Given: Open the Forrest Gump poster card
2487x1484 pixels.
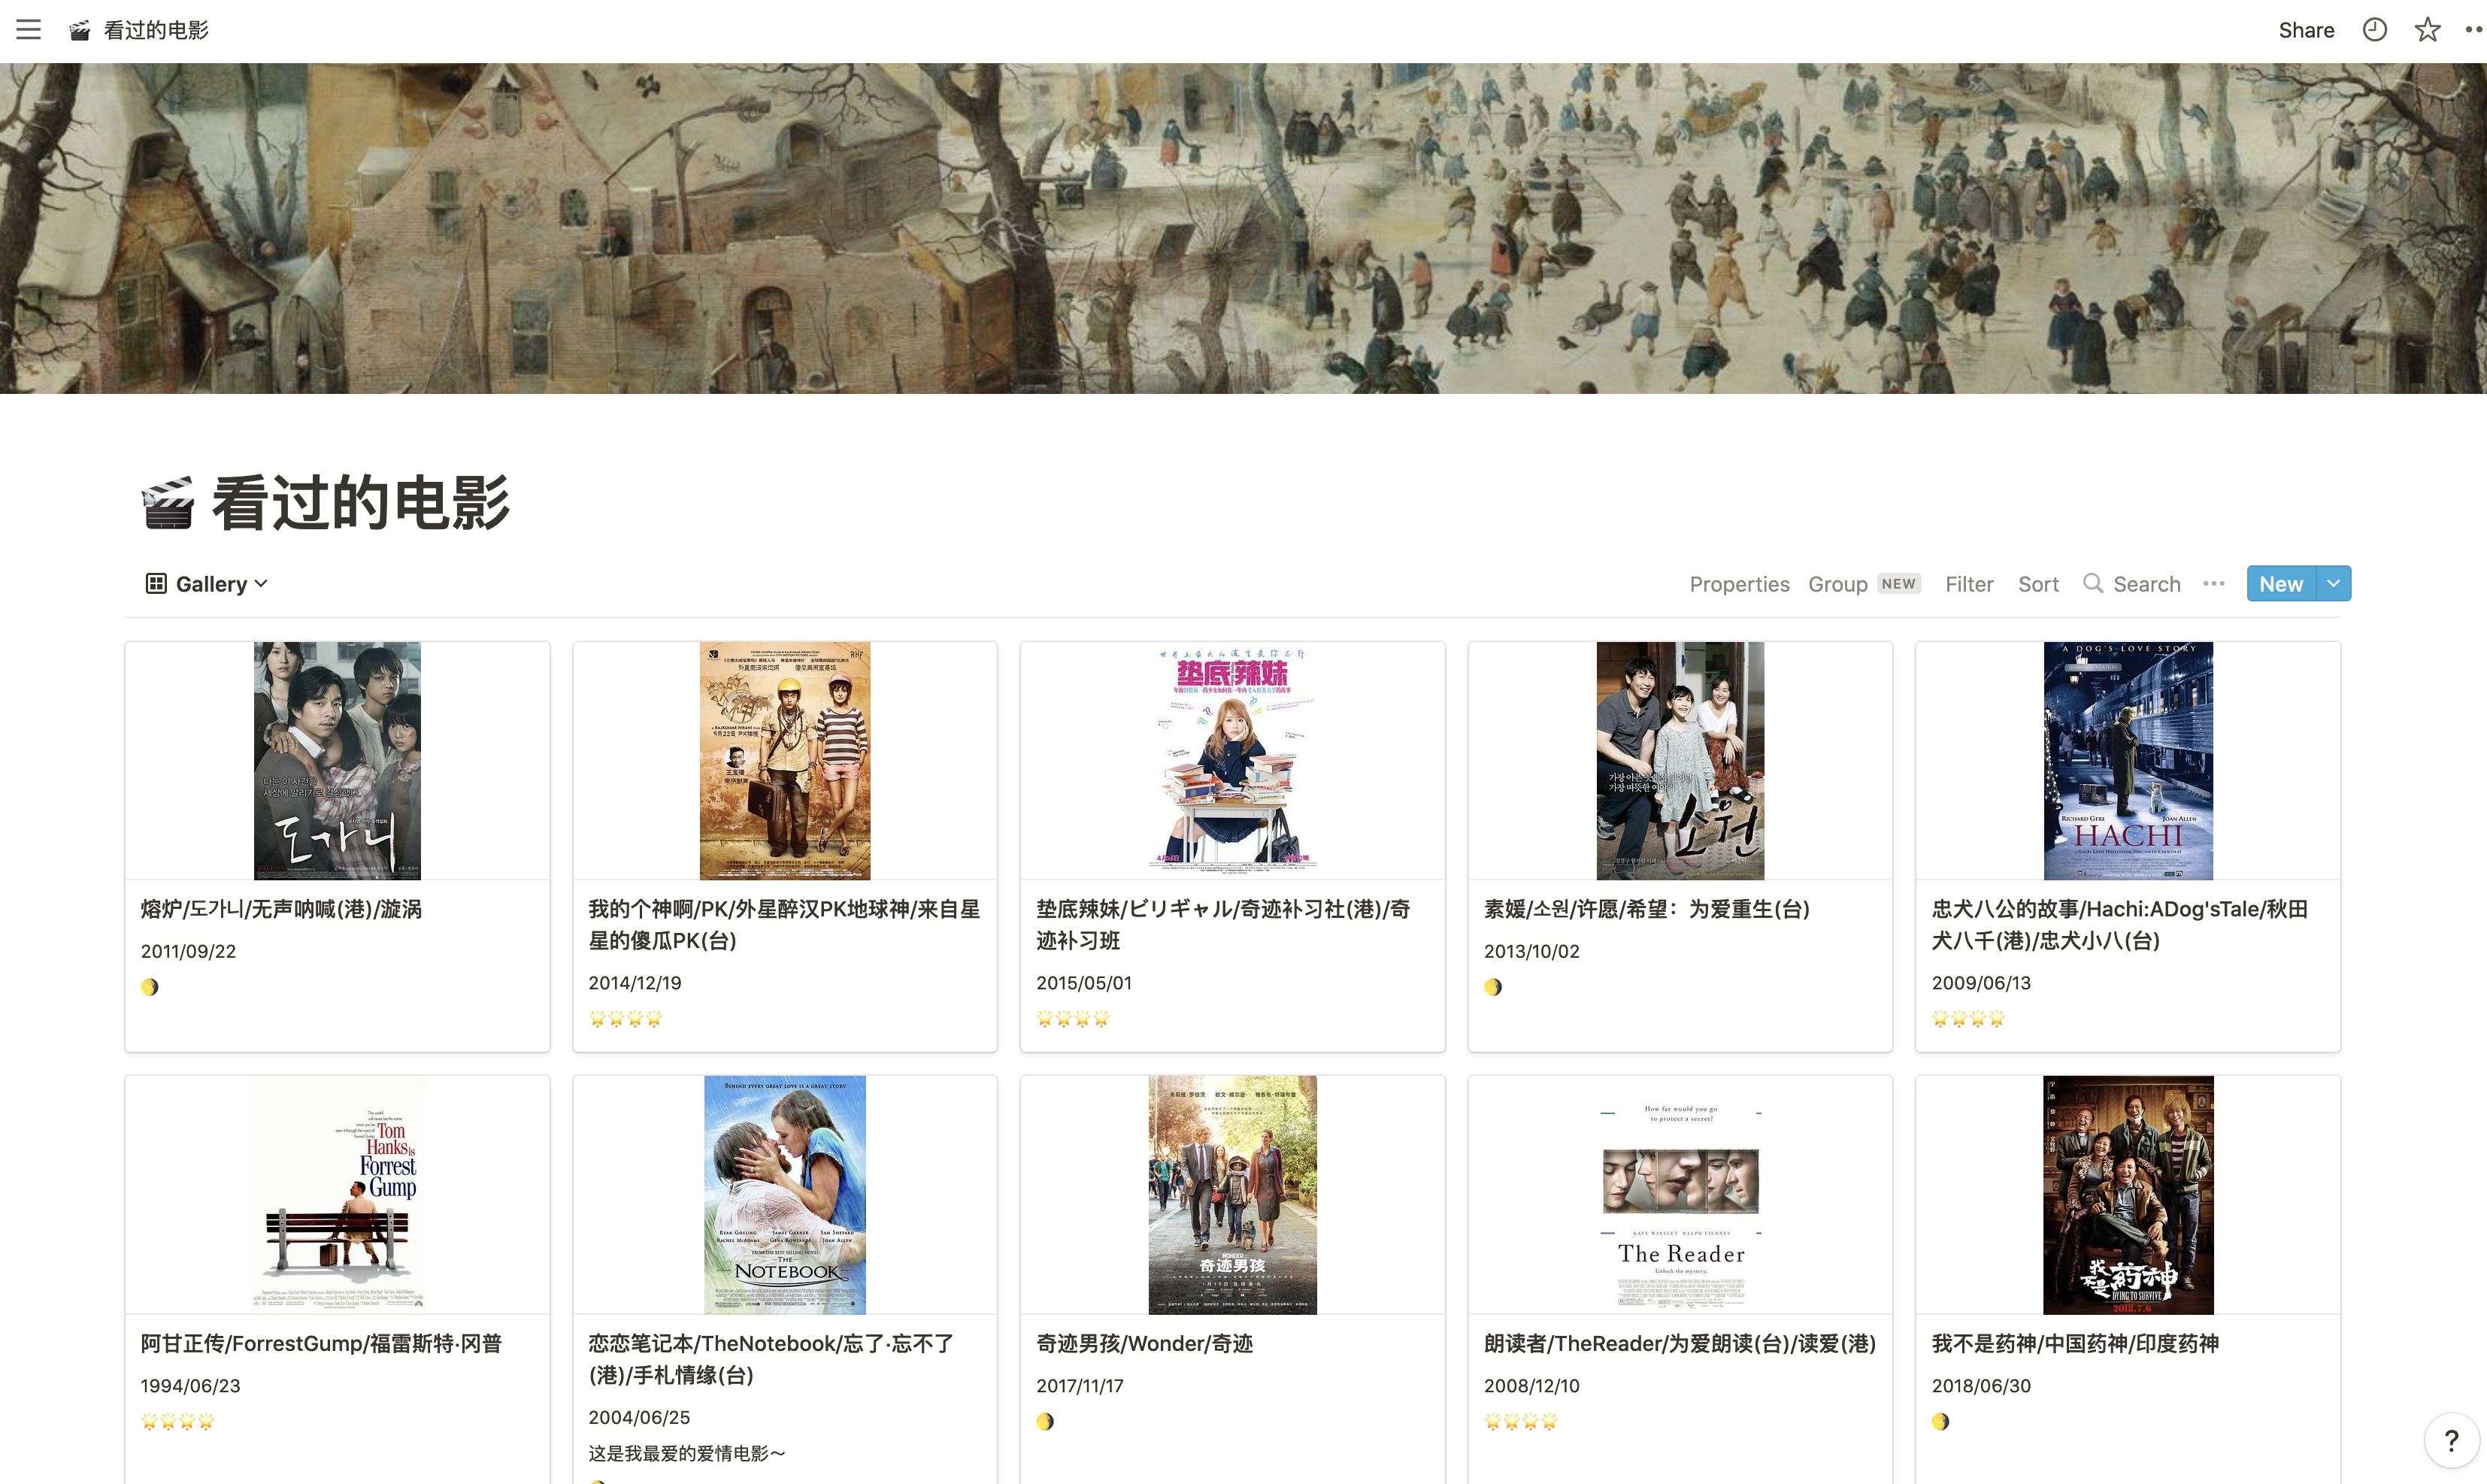Looking at the screenshot, I should point(337,1194).
